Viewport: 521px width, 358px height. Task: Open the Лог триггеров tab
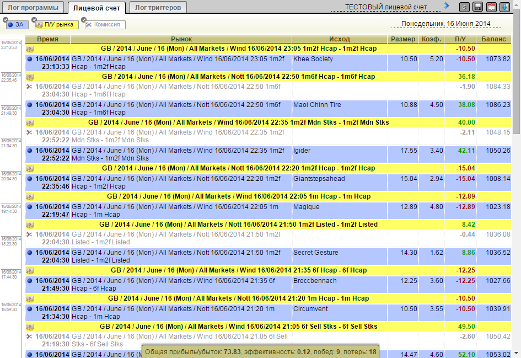coord(158,7)
